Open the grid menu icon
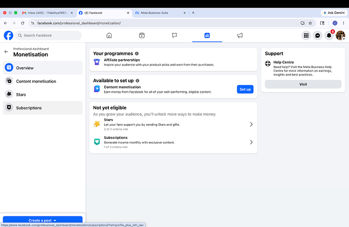The height and width of the screenshot is (227, 349). [x=307, y=35]
